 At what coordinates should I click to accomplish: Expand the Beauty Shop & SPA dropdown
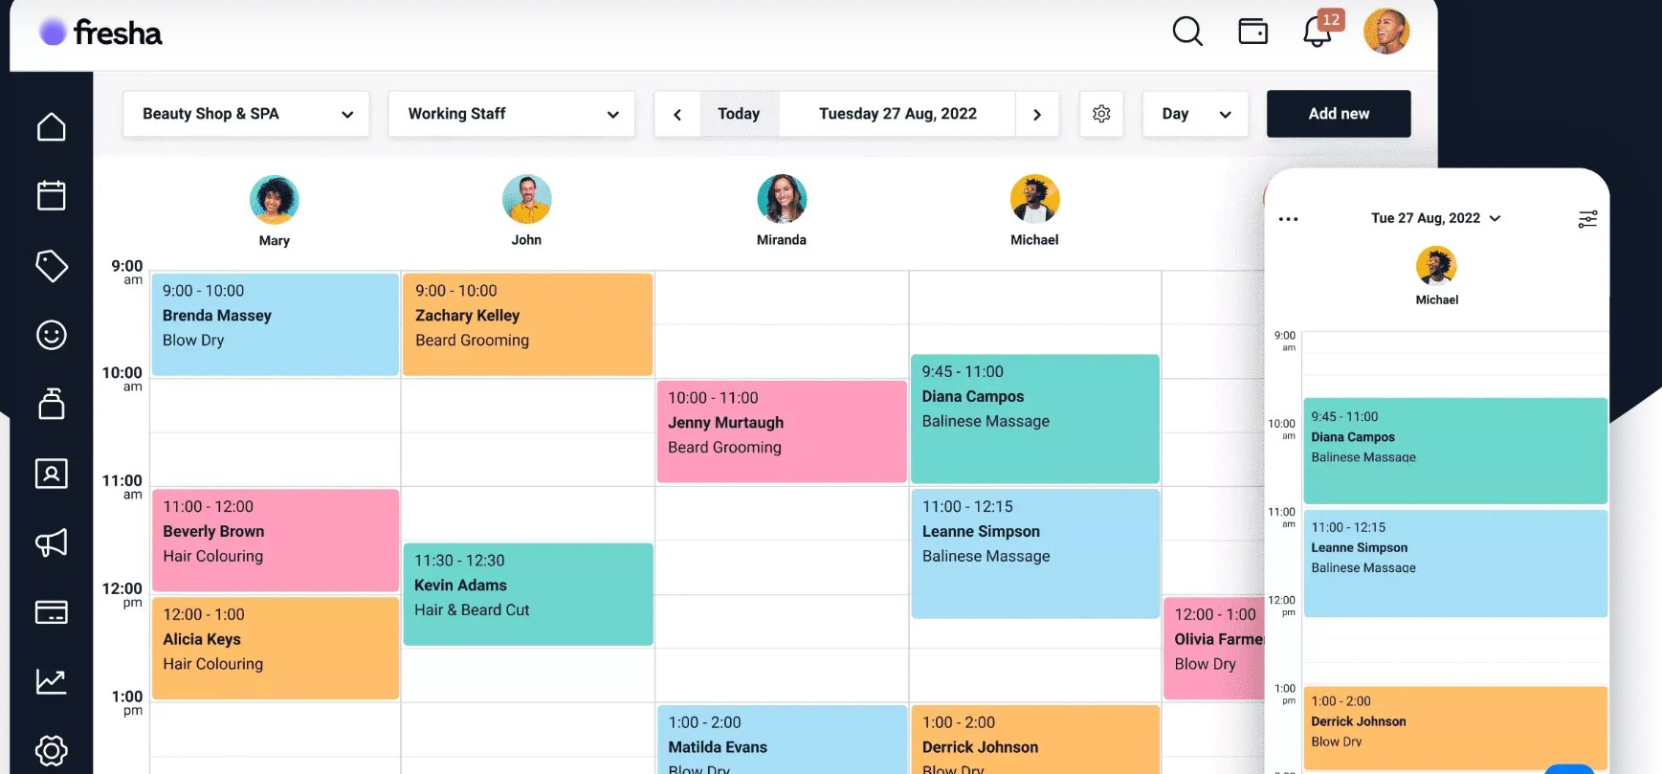point(247,114)
